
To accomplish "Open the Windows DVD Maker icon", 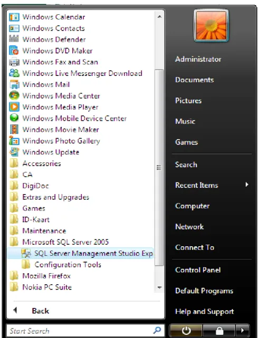I will (x=14, y=51).
